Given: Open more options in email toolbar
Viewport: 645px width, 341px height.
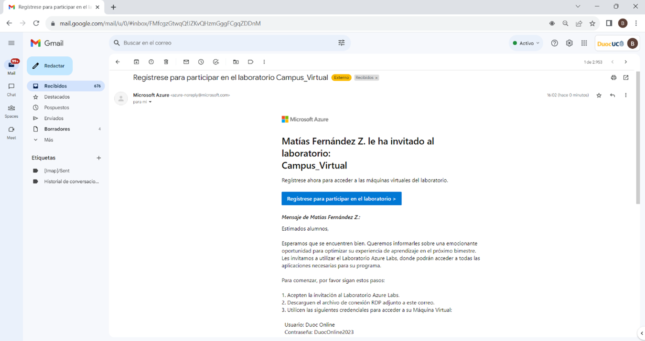Looking at the screenshot, I should pos(264,62).
